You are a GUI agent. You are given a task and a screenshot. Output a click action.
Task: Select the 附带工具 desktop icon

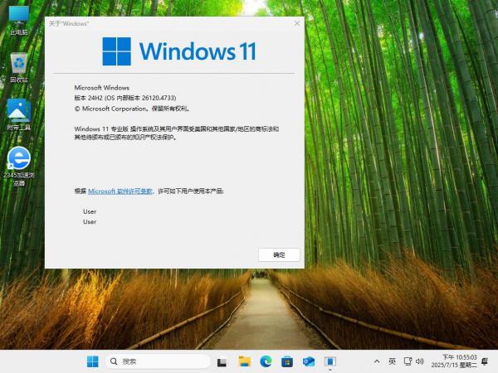coord(19,114)
